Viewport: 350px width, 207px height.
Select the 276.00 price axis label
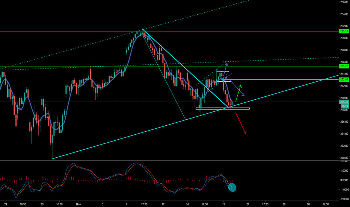pos(344,62)
